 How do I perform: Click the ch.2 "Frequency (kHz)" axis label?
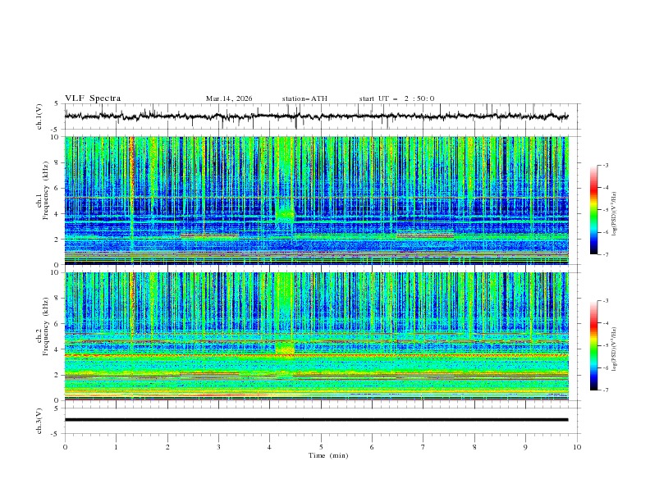point(45,326)
